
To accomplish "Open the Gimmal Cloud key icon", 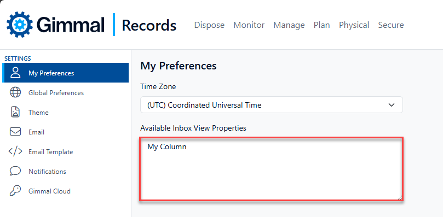I will tap(15, 191).
